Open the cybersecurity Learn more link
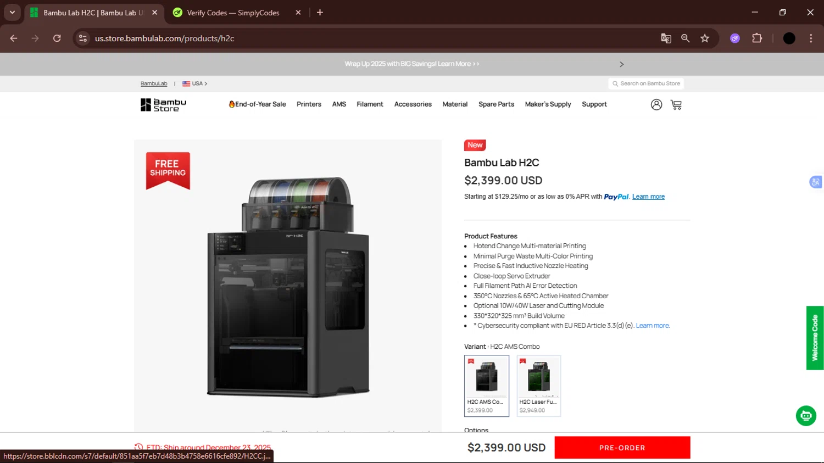The image size is (824, 463). [x=653, y=326]
